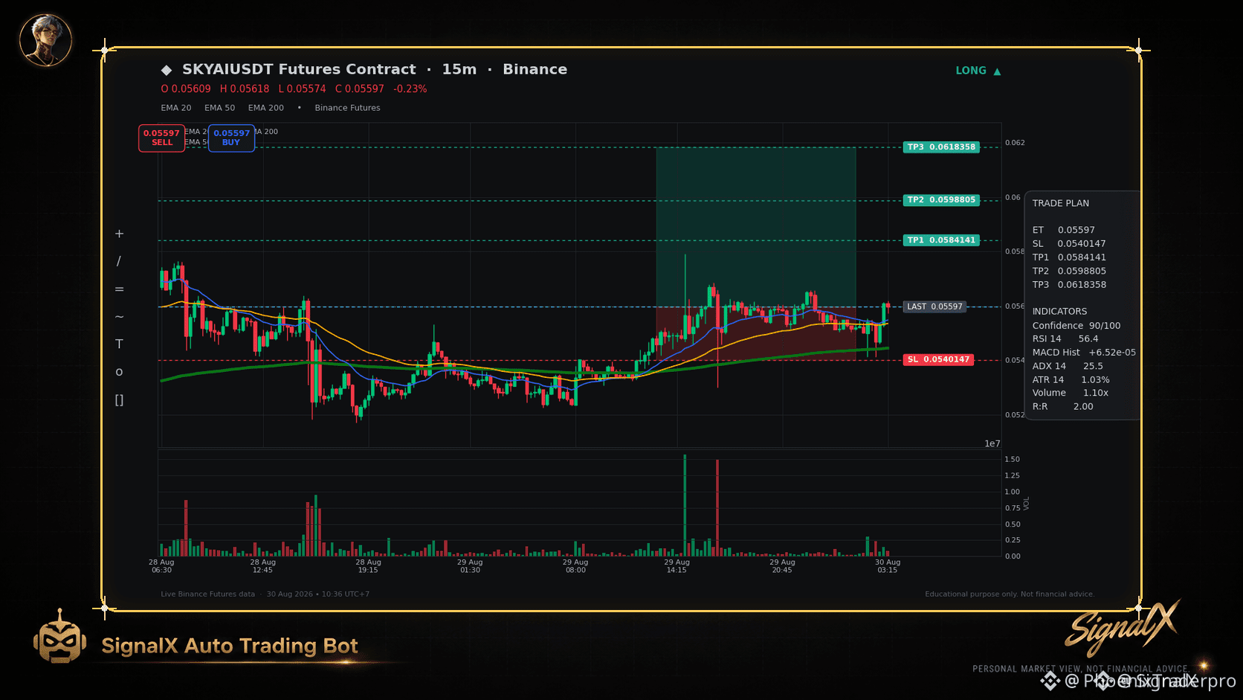Click the ADX 14 value 25.5
Viewport: 1243px width, 700px height.
[1093, 366]
